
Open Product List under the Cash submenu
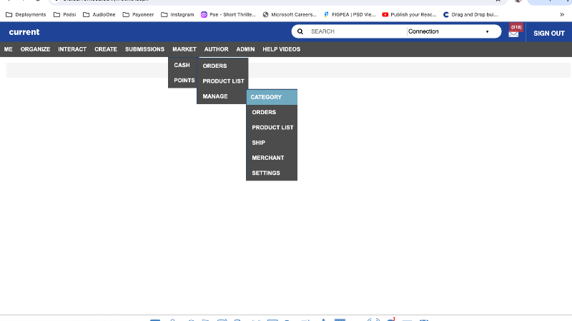coord(223,81)
